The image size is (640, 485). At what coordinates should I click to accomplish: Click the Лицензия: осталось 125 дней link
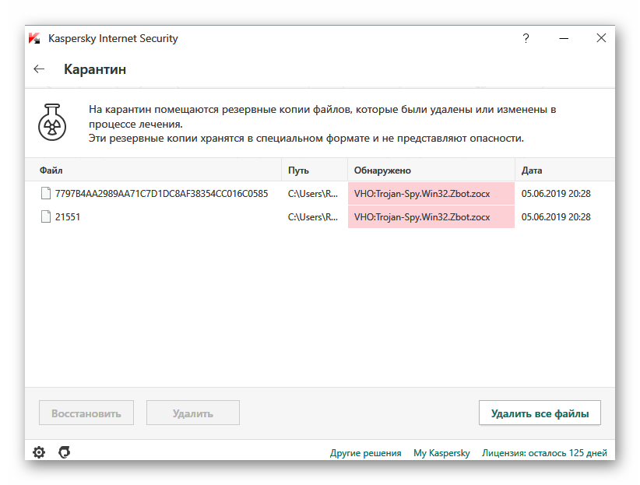click(544, 452)
